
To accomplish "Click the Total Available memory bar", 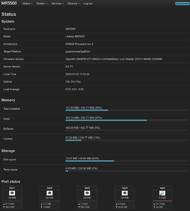I will coord(126,110).
